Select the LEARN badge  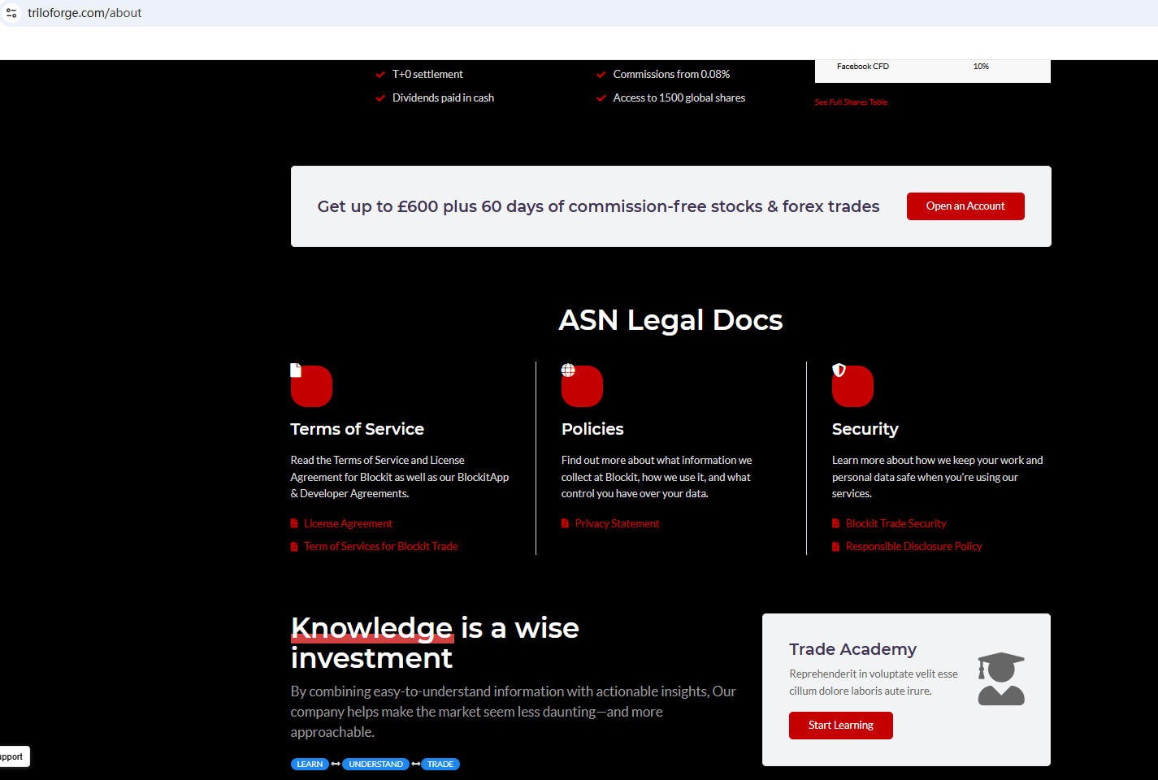(310, 765)
